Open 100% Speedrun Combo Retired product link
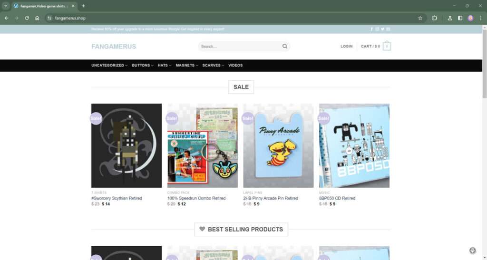The height and width of the screenshot is (260, 487). 196,198
